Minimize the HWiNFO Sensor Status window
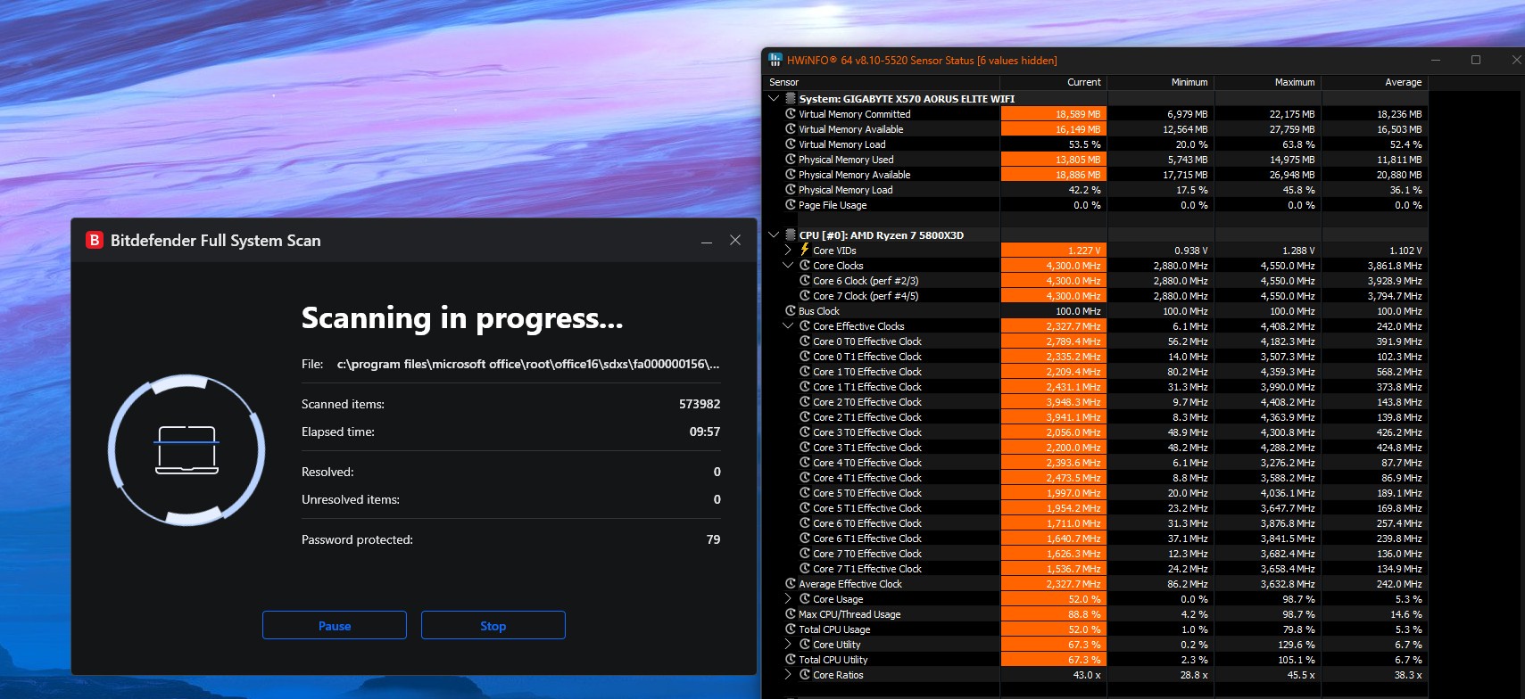The image size is (1525, 699). click(x=1437, y=60)
